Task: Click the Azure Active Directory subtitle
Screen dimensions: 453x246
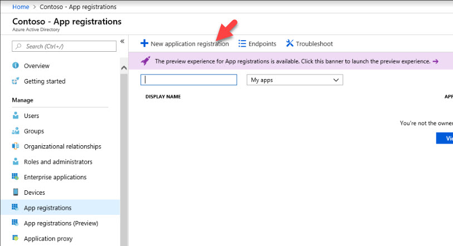Action: click(x=36, y=29)
